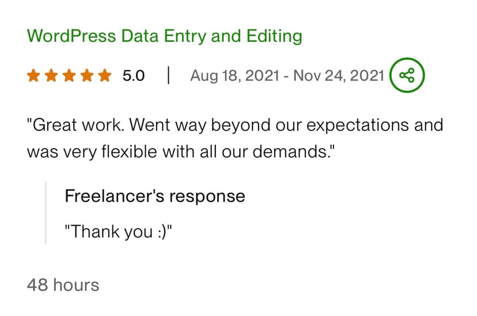The image size is (477, 316).
Task: Click the vertical divider after the rating
Action: 168,75
